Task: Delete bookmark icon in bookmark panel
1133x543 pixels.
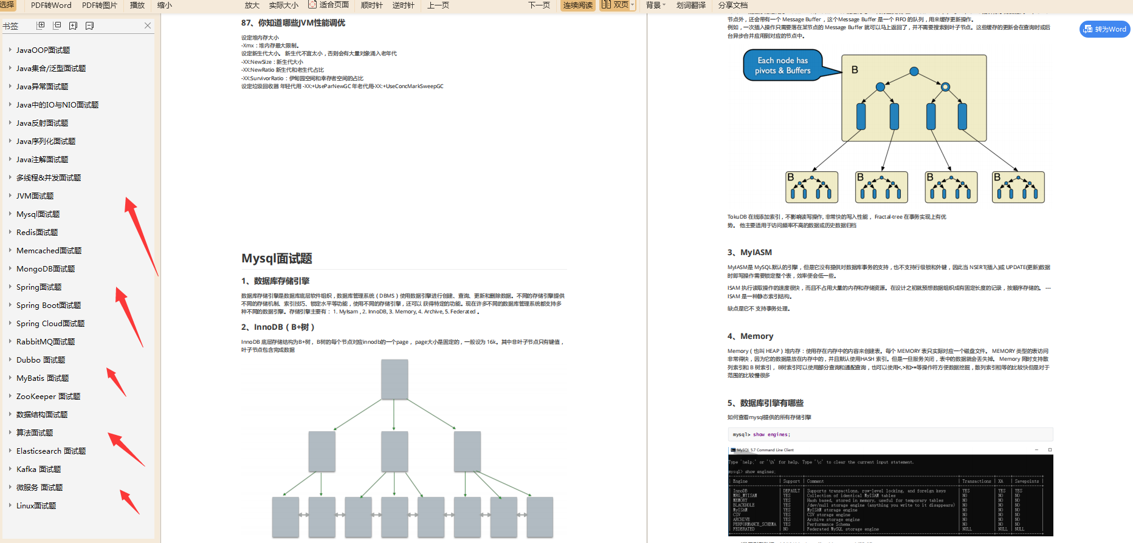Action: pos(90,26)
